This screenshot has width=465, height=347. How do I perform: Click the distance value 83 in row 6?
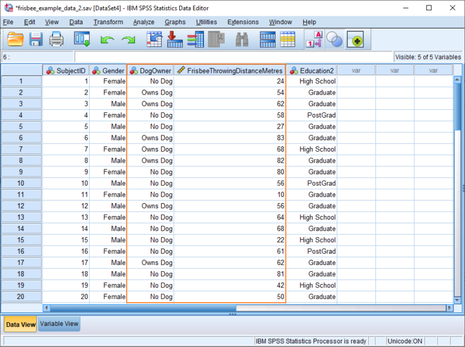point(230,138)
